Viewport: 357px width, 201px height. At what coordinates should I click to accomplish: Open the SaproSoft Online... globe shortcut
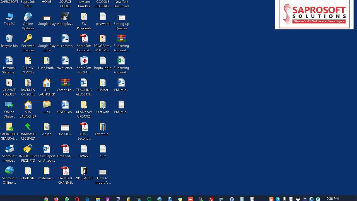pyautogui.click(x=9, y=176)
